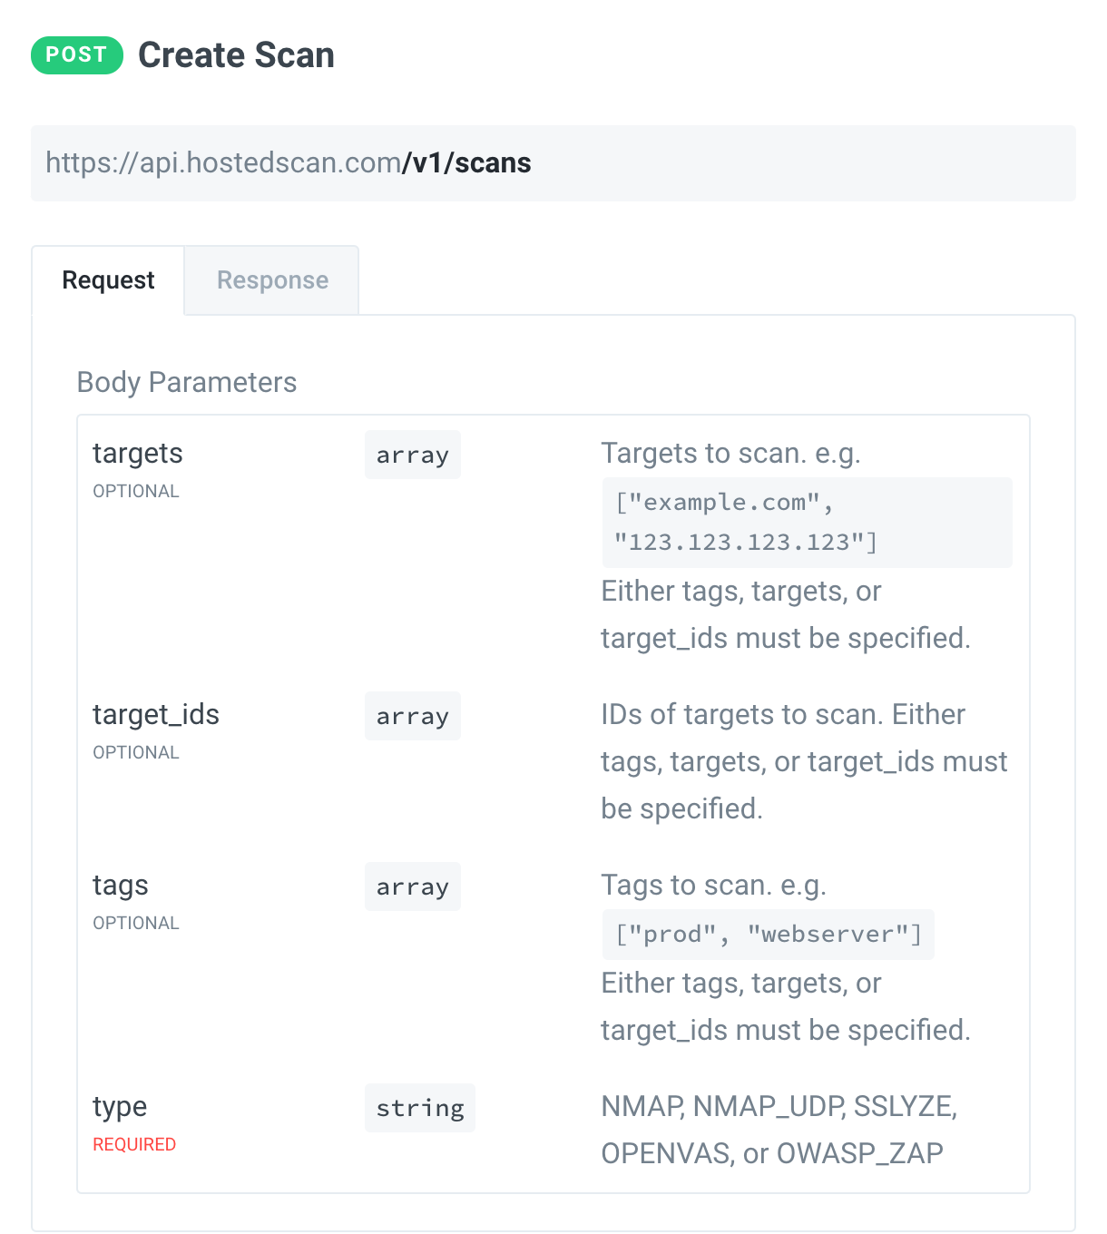Click the OPTIONAL label under targets
Image resolution: width=1107 pixels, height=1234 pixels.
click(x=136, y=491)
